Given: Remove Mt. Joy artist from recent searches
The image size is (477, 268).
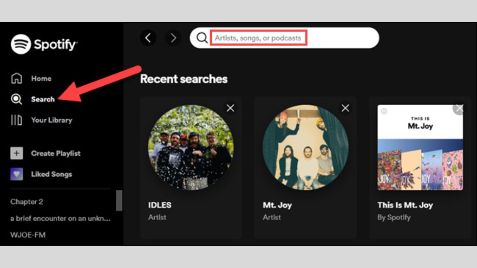Looking at the screenshot, I should pos(345,108).
